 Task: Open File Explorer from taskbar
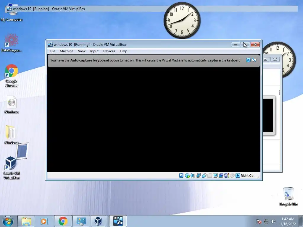26,221
